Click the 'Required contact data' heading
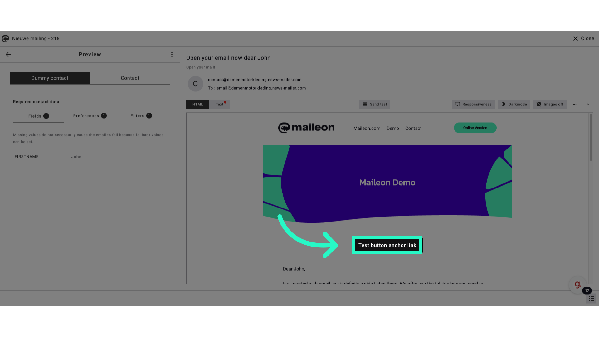 (36, 102)
